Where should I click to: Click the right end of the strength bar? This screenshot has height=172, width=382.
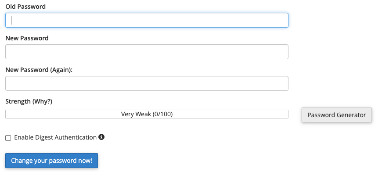285,114
